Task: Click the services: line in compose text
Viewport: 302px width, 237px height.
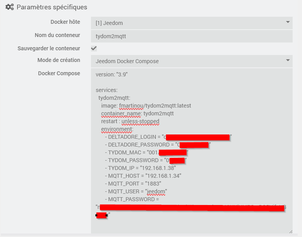Action: 104,90
